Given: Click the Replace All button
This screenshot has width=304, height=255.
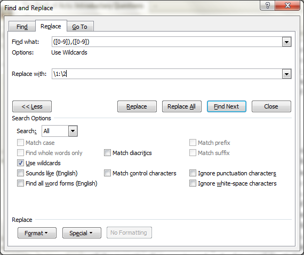Looking at the screenshot, I should 182,106.
